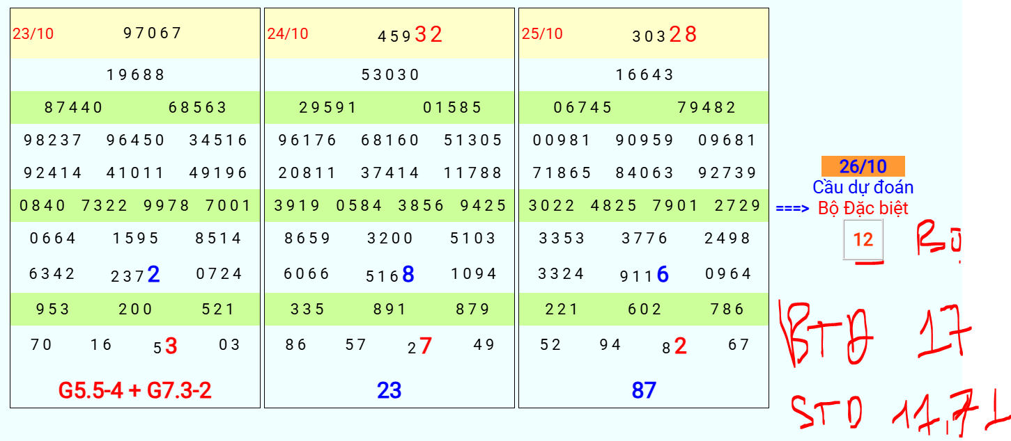Click special prize number 30328
1011x441 pixels.
665,34
